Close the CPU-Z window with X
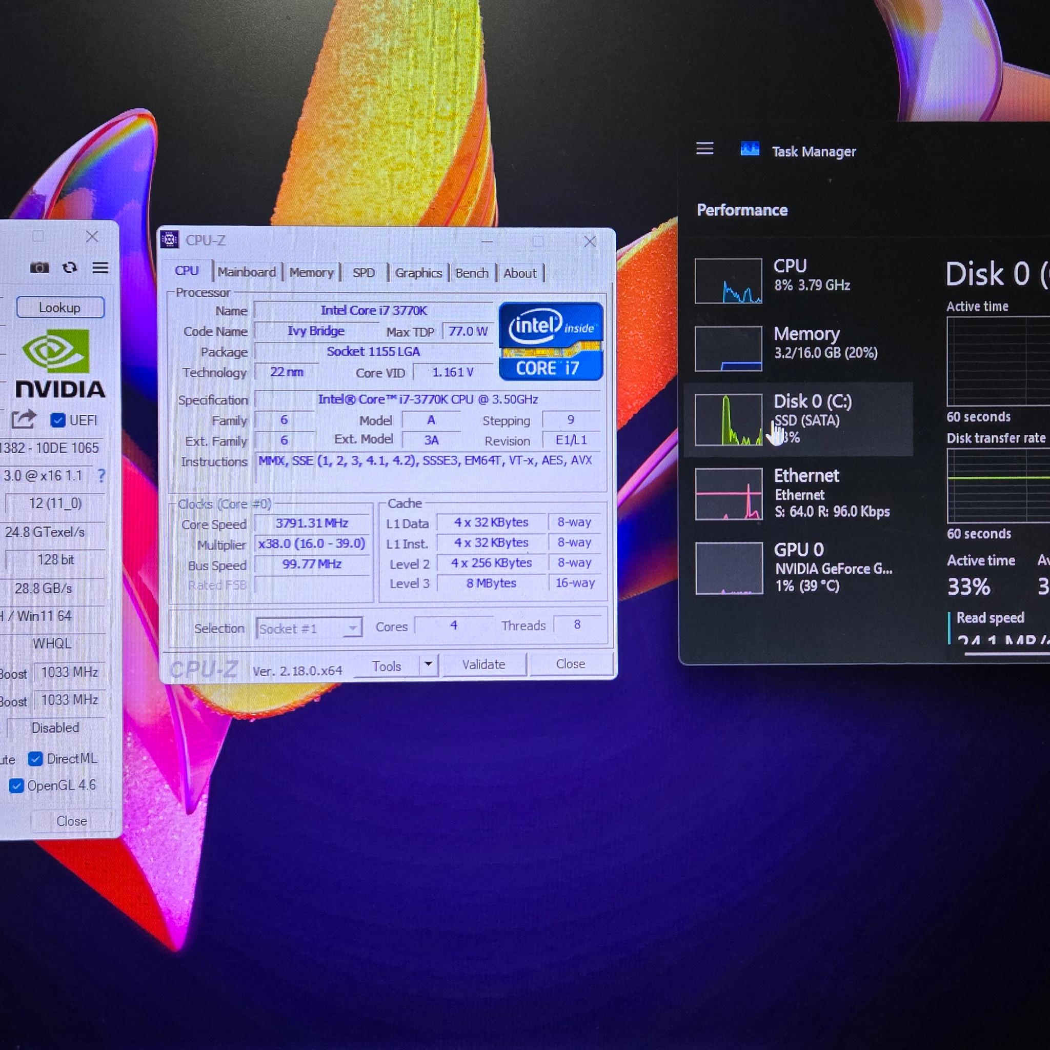 [590, 241]
